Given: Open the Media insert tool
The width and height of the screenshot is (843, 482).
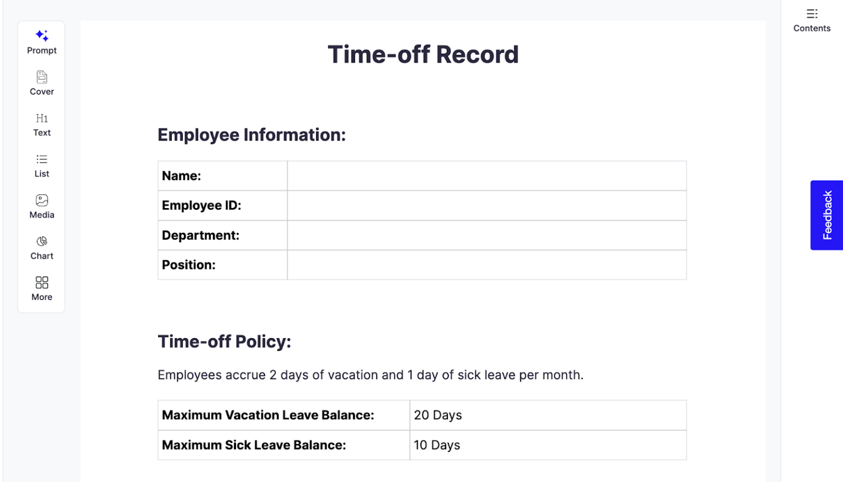Looking at the screenshot, I should point(41,206).
